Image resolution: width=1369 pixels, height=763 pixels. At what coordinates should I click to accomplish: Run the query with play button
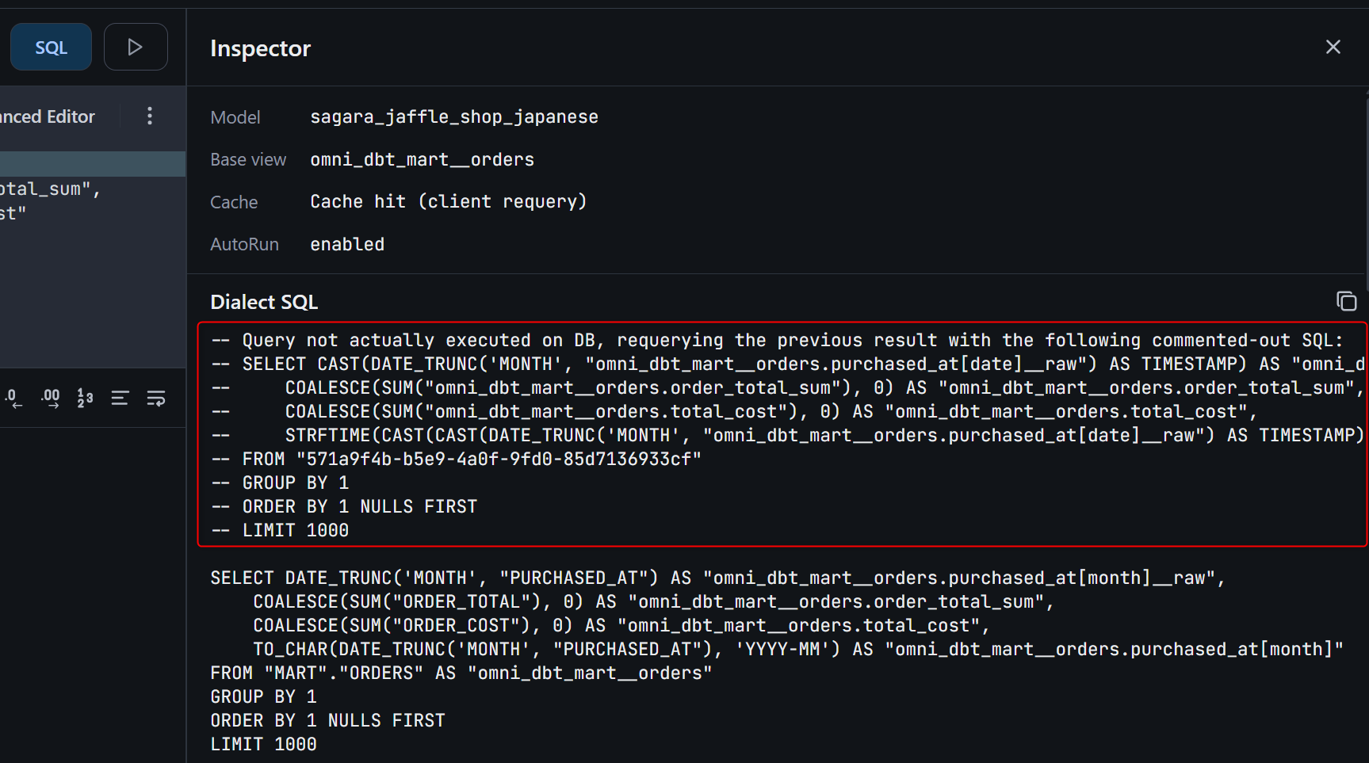tap(136, 48)
